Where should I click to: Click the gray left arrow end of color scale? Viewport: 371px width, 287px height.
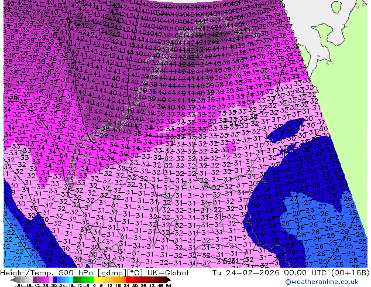coord(13,279)
